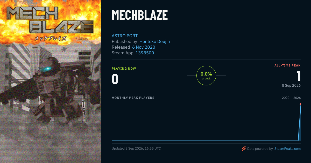This screenshot has width=311, height=163.
Task: Click the 0.0% of peak circle badge
Action: pyautogui.click(x=206, y=76)
